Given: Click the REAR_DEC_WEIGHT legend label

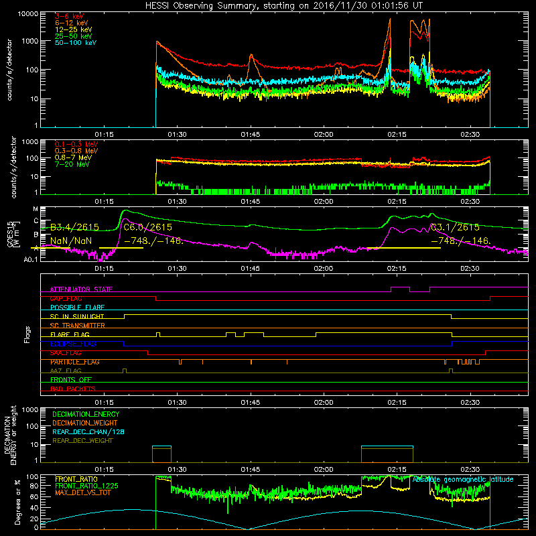Looking at the screenshot, I should coord(82,441).
